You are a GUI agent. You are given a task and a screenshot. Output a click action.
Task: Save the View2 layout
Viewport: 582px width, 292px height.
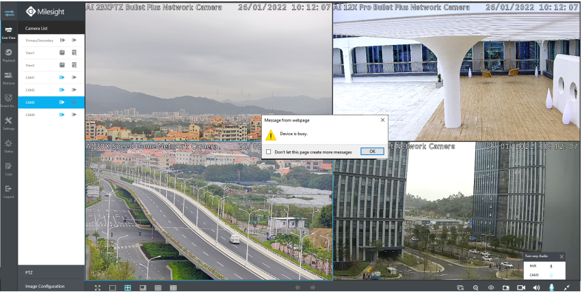click(x=62, y=65)
